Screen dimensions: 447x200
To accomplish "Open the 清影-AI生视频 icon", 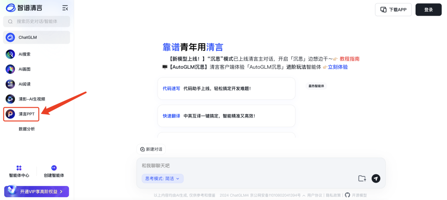I will tap(10, 99).
